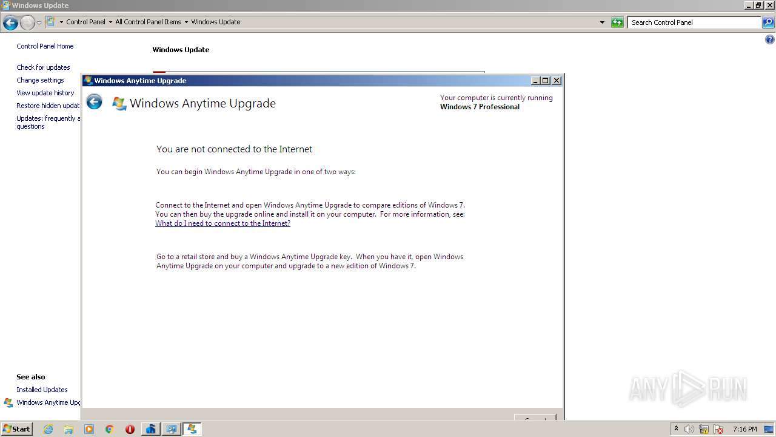Open Windows Anytime Upgrade link in sidebar
Image resolution: width=776 pixels, height=437 pixels.
pyautogui.click(x=48, y=402)
